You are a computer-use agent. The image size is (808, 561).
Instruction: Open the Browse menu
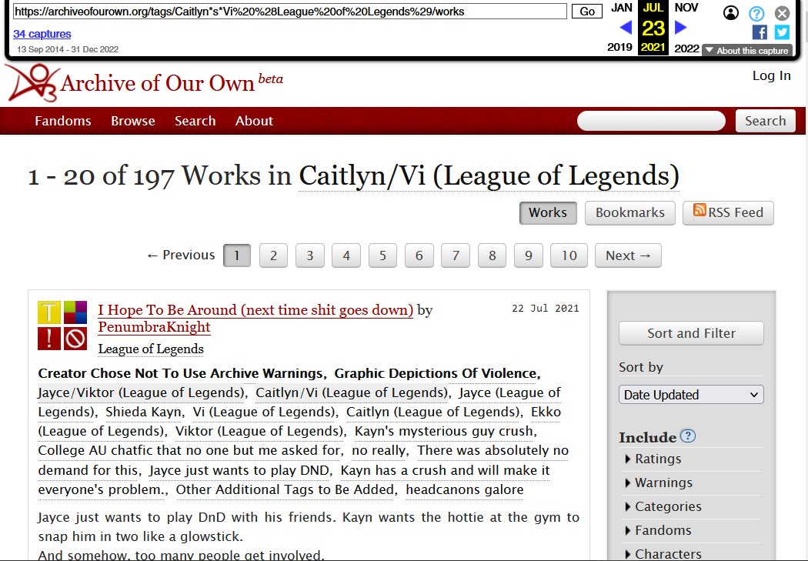133,121
